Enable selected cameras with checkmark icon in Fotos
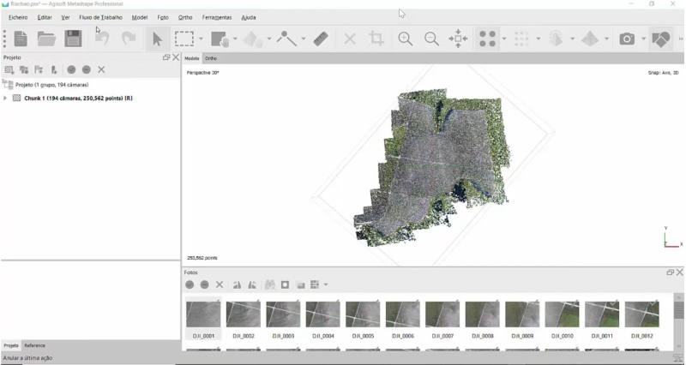This screenshot has height=365, width=686. coord(190,284)
